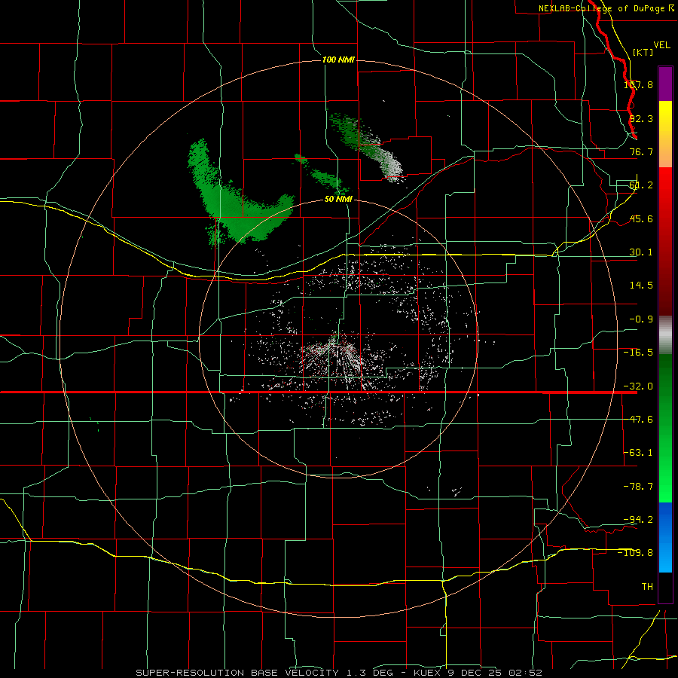The height and width of the screenshot is (678, 678).
Task: Click the -47.6 velocity scale value
Action: click(x=638, y=420)
